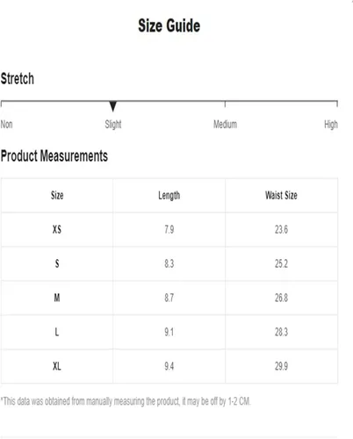The image size is (353, 439).
Task: Click the Length column header
Action: (x=169, y=196)
